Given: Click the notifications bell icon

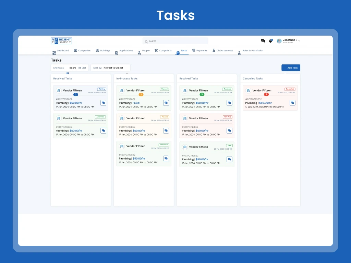Looking at the screenshot, I should (x=270, y=41).
